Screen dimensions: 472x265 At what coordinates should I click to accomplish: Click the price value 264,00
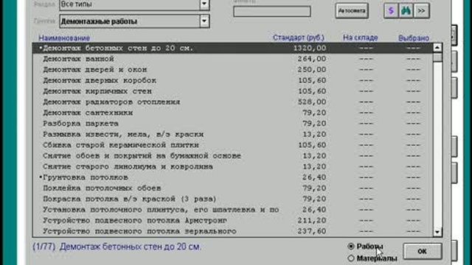tap(312, 59)
